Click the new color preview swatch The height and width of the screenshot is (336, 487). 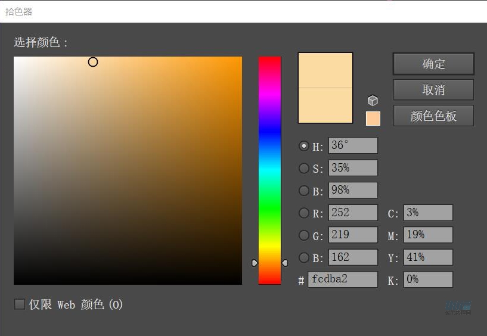pyautogui.click(x=325, y=70)
